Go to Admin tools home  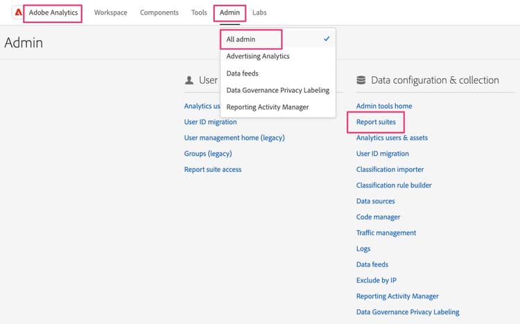(384, 106)
